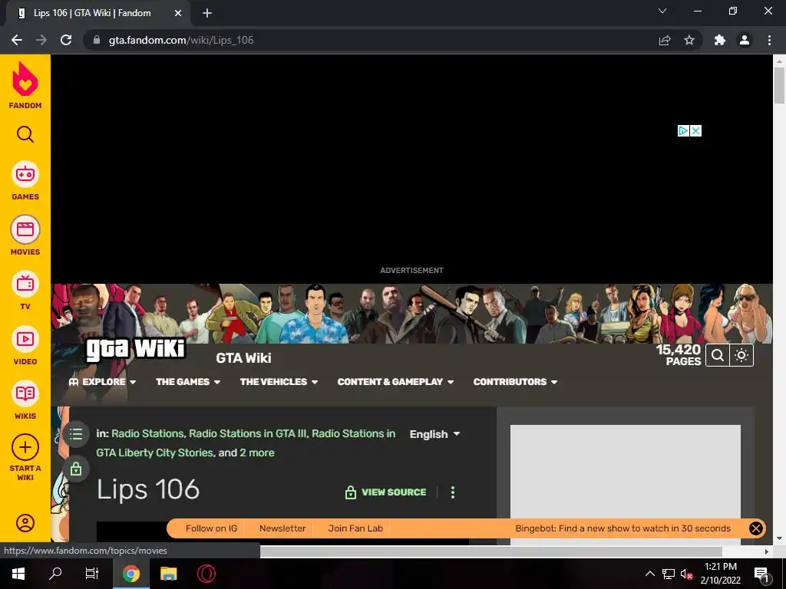Viewport: 786px width, 589px height.
Task: Open table of contents list icon
Action: (x=76, y=434)
